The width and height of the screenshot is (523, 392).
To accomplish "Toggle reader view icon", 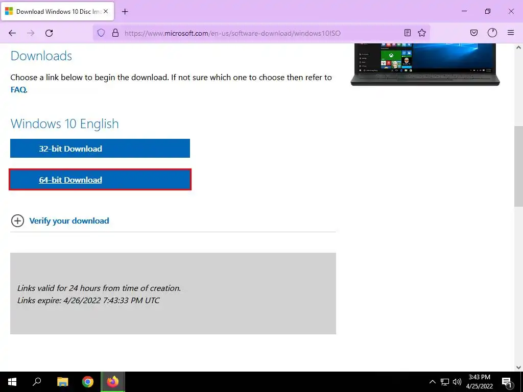I will (407, 33).
